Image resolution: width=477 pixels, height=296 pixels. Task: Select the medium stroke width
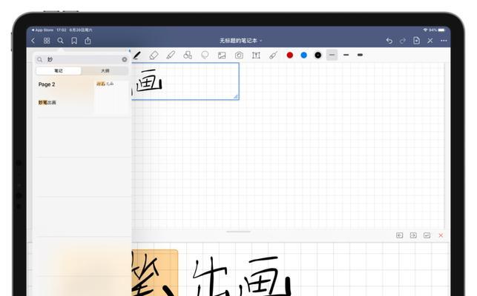(x=346, y=55)
